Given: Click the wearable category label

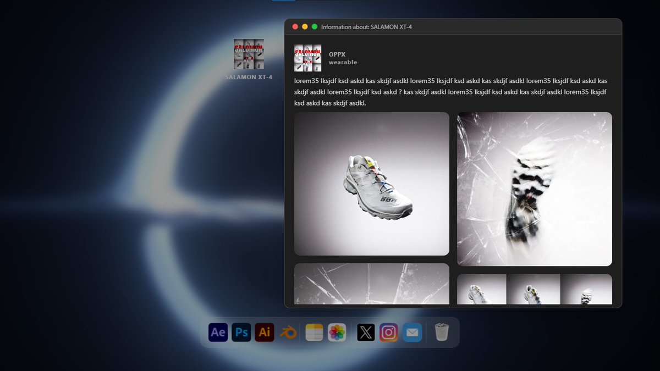Looking at the screenshot, I should point(343,62).
